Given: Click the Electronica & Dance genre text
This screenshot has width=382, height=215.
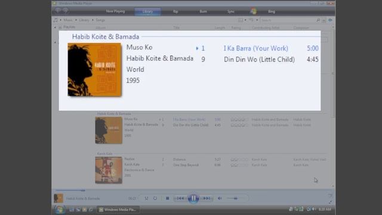Looking at the screenshot, I should (139, 170).
